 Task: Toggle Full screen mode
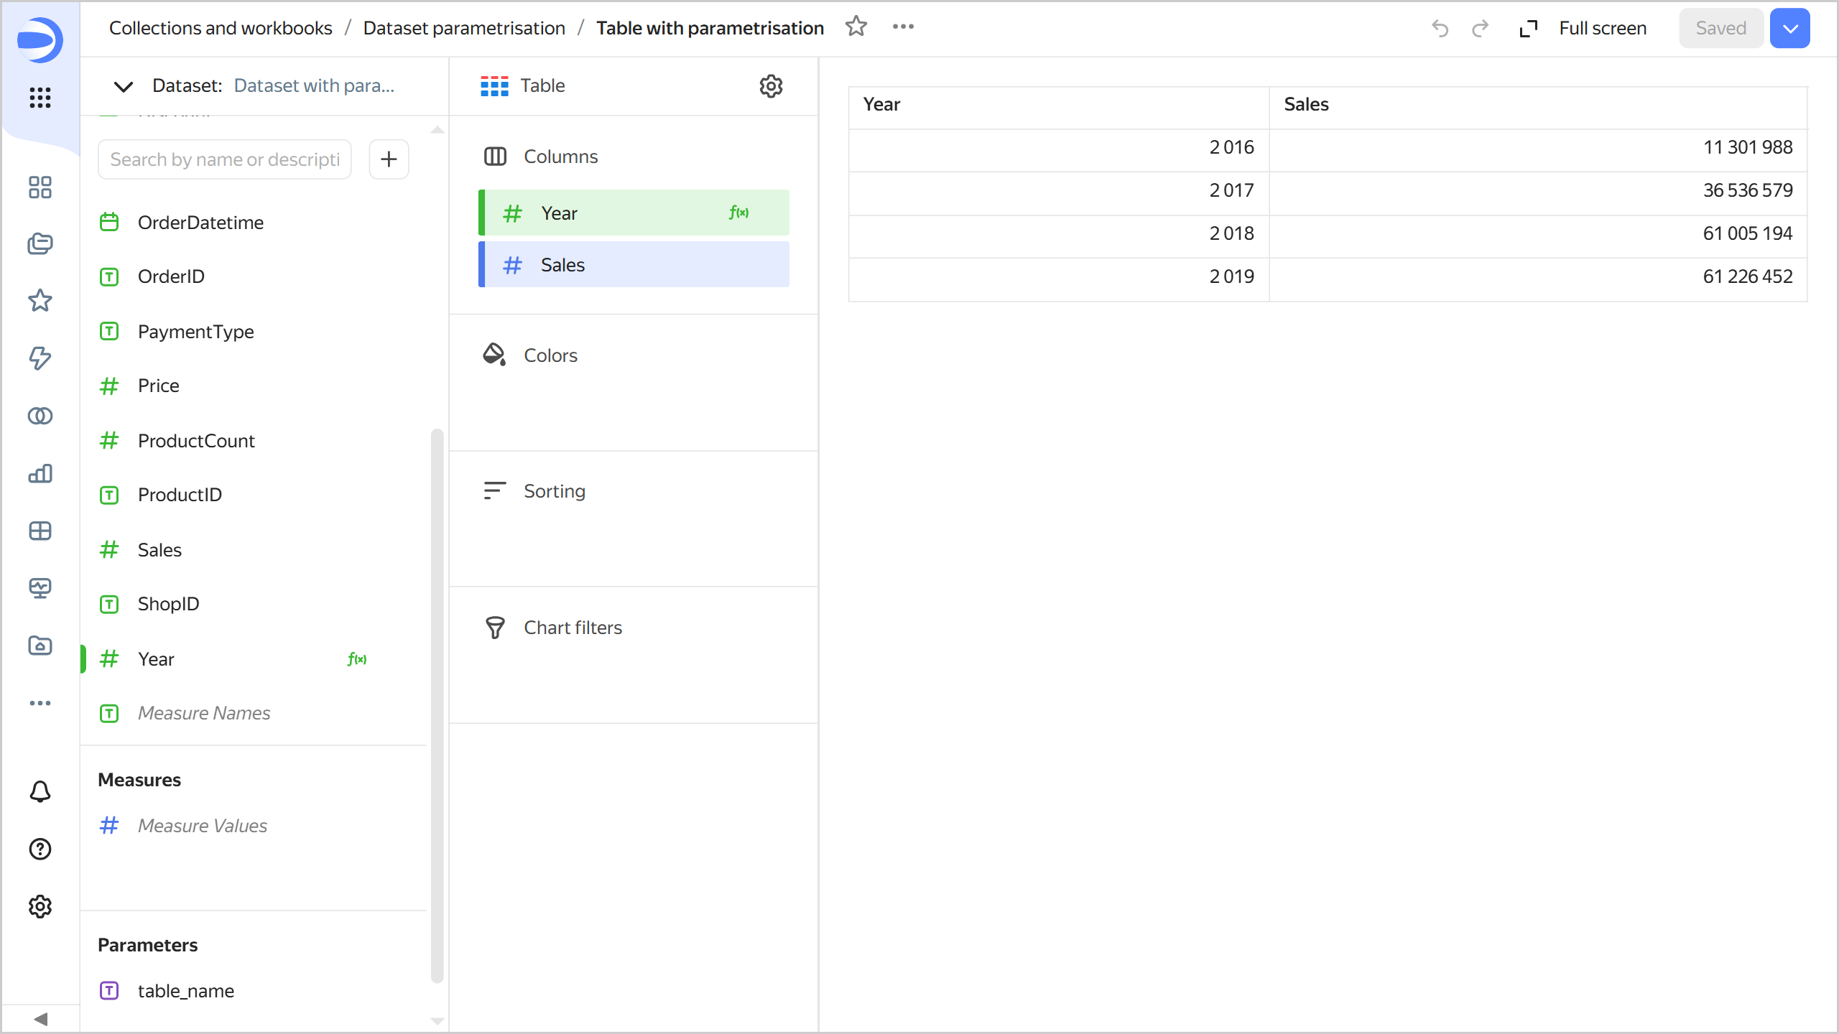1583,29
